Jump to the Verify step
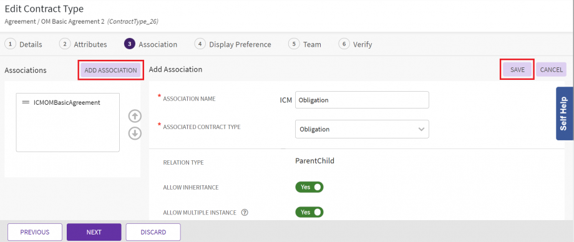Viewport: 574px width, 242px height. [x=355, y=44]
